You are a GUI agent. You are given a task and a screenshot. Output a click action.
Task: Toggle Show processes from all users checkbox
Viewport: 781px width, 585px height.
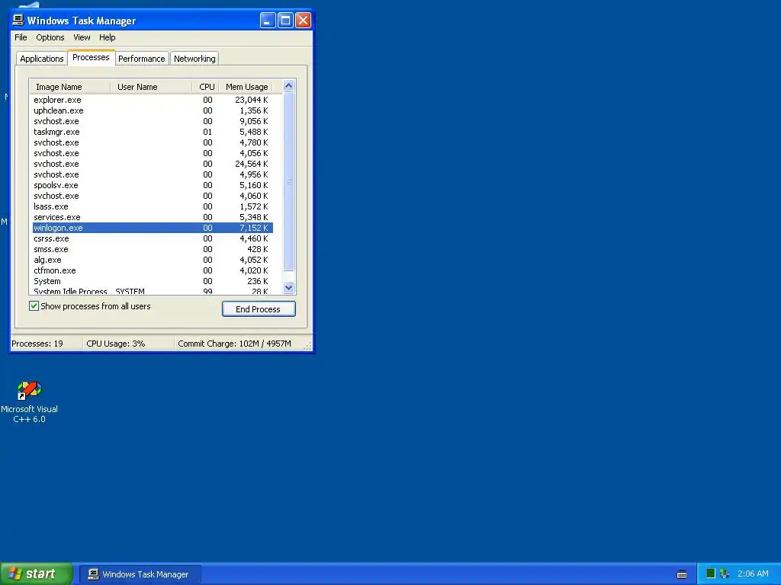(34, 306)
